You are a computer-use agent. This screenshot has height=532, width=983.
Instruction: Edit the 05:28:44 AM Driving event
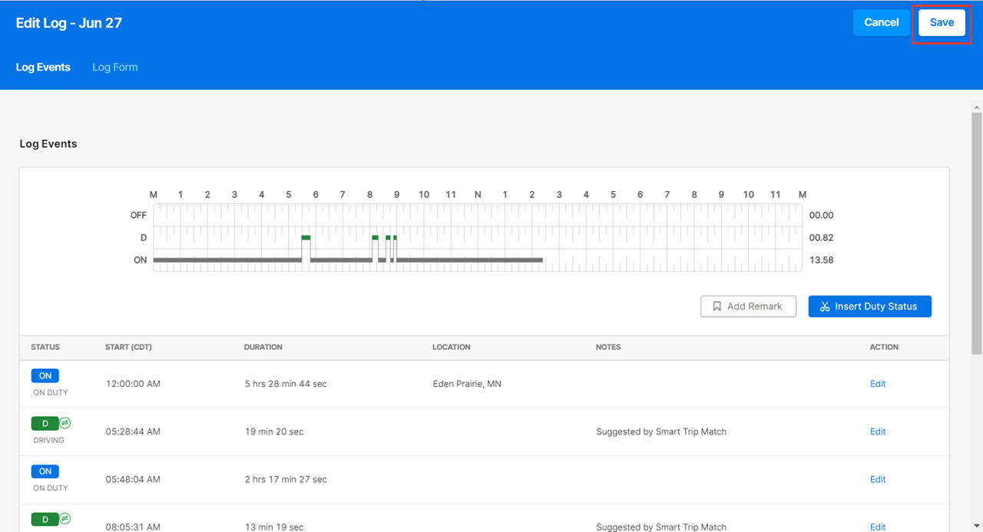click(x=878, y=431)
